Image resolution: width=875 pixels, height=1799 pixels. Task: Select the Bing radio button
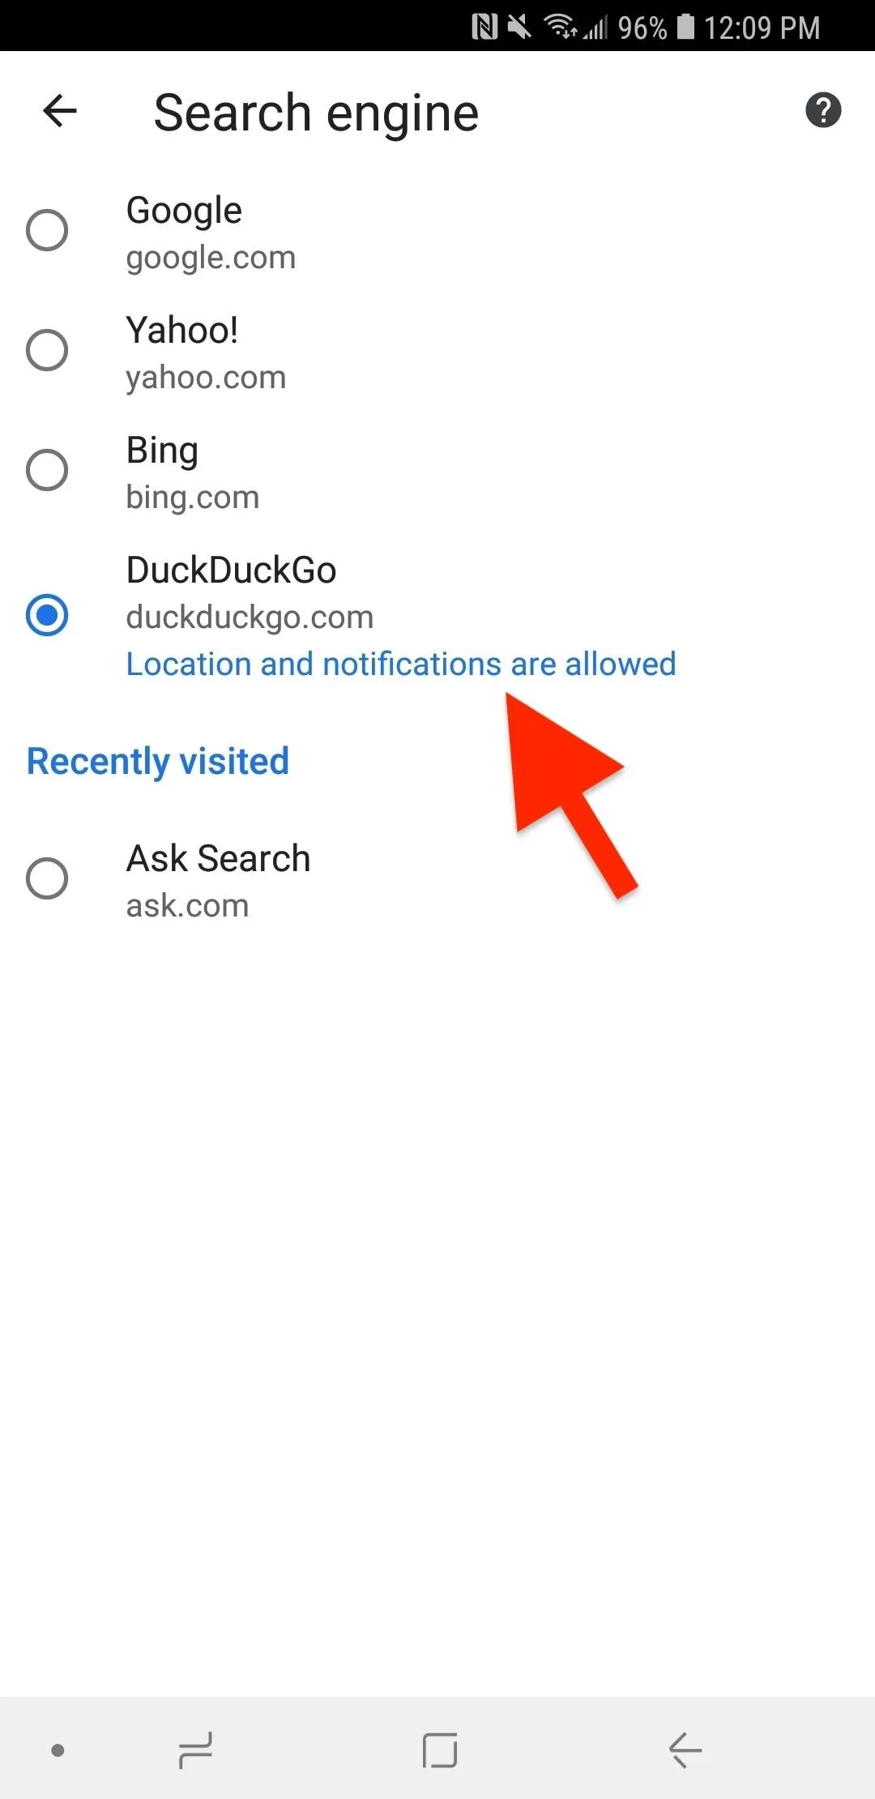pyautogui.click(x=47, y=470)
